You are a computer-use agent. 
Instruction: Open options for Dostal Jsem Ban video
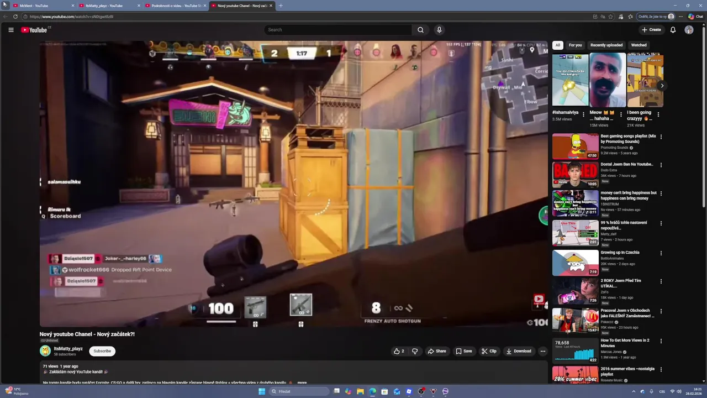click(x=661, y=165)
